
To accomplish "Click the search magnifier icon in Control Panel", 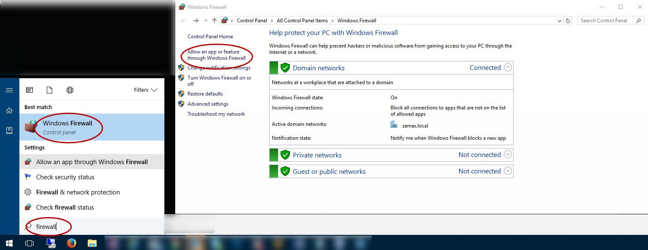I will (x=639, y=21).
